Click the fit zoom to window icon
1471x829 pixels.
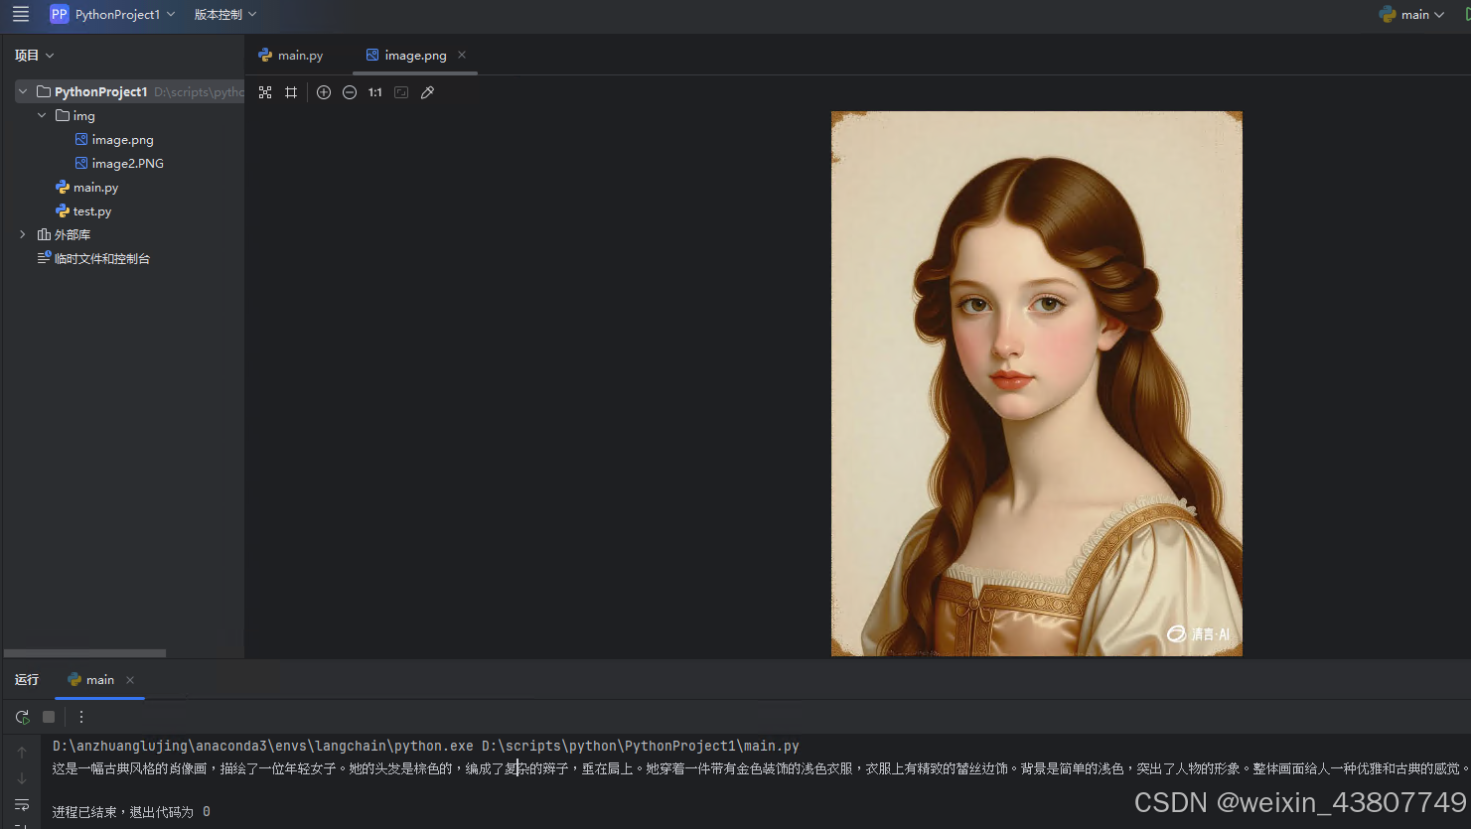(x=401, y=92)
